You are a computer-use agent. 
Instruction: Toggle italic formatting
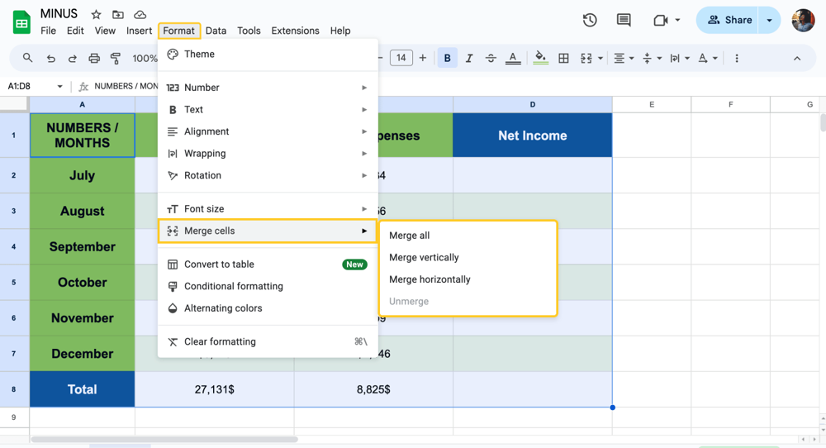(x=469, y=59)
